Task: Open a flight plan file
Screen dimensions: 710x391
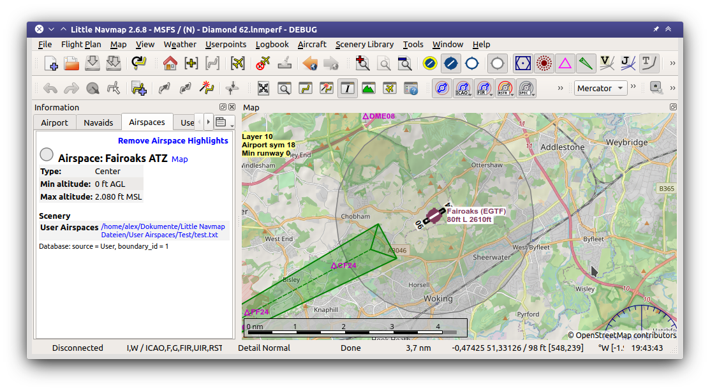Action: pyautogui.click(x=71, y=63)
